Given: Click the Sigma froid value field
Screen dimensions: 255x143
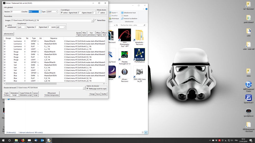Looking at the screenshot, I should (x=79, y=13).
